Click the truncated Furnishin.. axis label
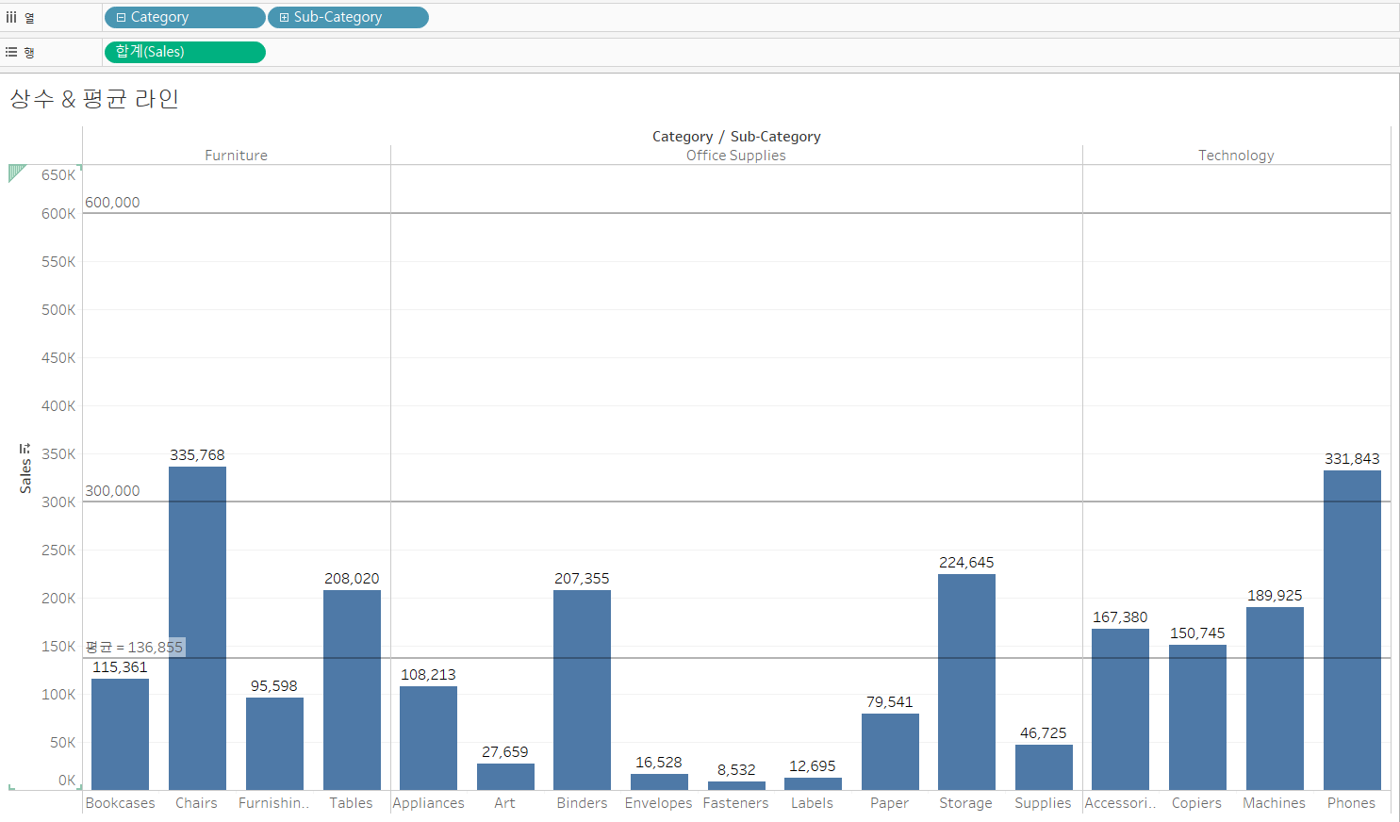 click(x=273, y=803)
